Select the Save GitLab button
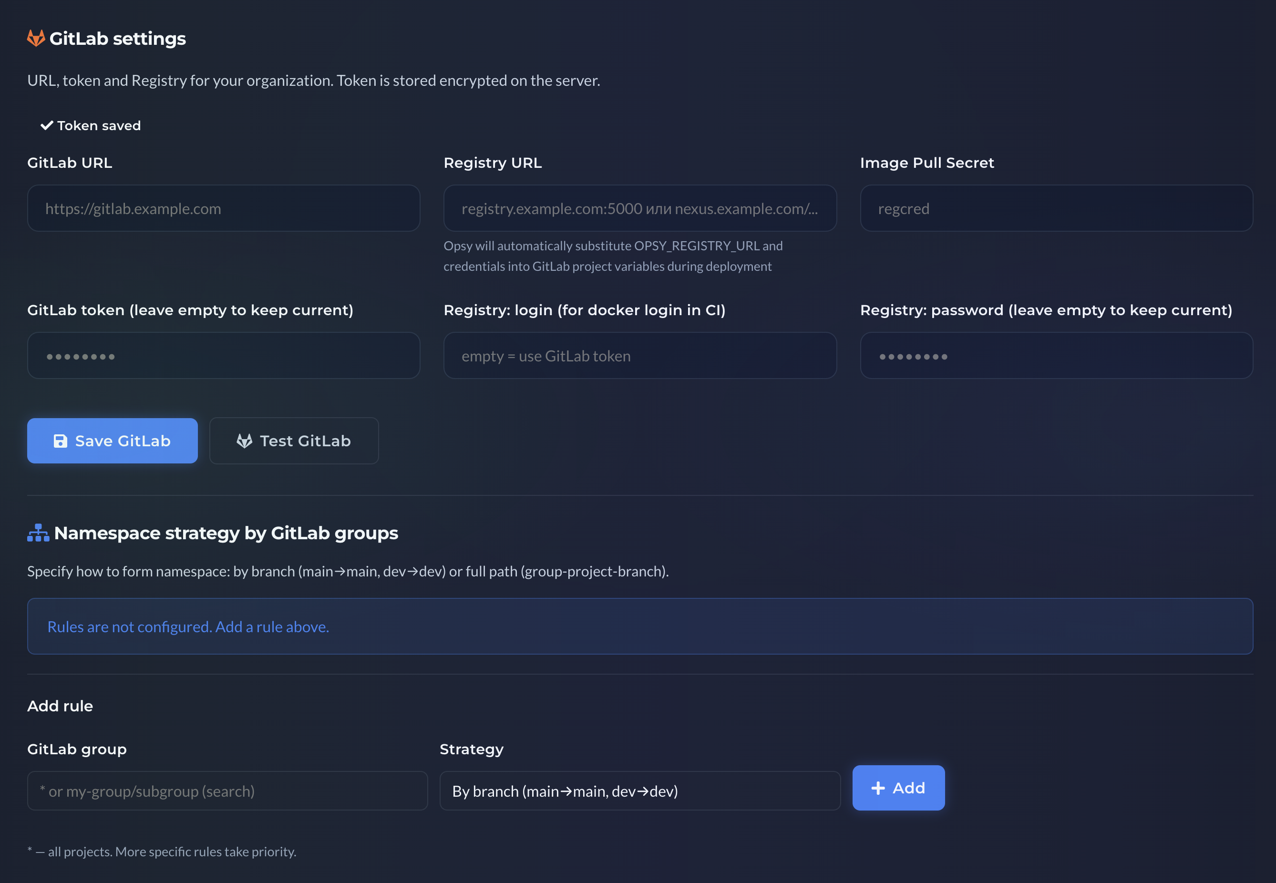Viewport: 1276px width, 883px height. pos(113,441)
